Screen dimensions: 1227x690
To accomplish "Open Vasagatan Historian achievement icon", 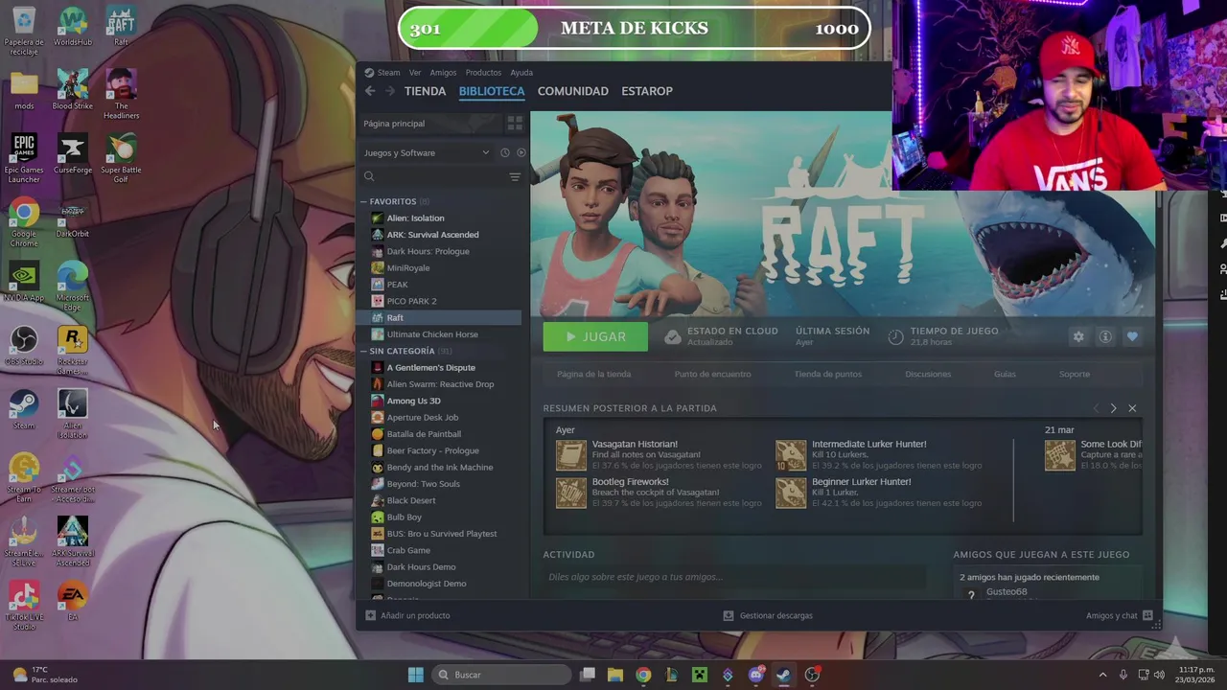I will [x=570, y=455].
